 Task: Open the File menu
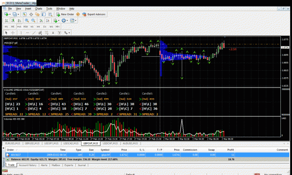pyautogui.click(x=10, y=8)
